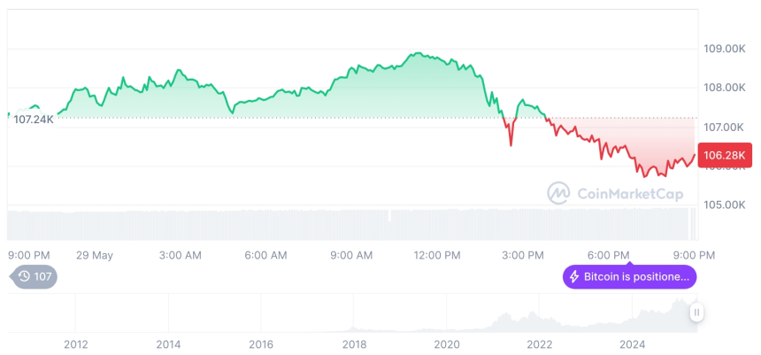Click the 105.00K price axis label
The width and height of the screenshot is (761, 355).
tap(723, 205)
